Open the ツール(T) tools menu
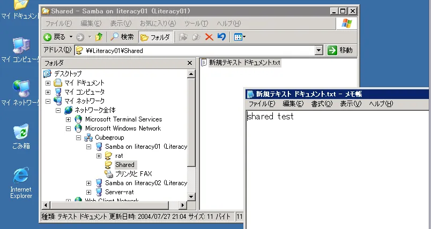The height and width of the screenshot is (229, 431). point(196,24)
